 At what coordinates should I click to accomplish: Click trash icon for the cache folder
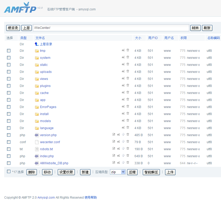tap(128, 92)
